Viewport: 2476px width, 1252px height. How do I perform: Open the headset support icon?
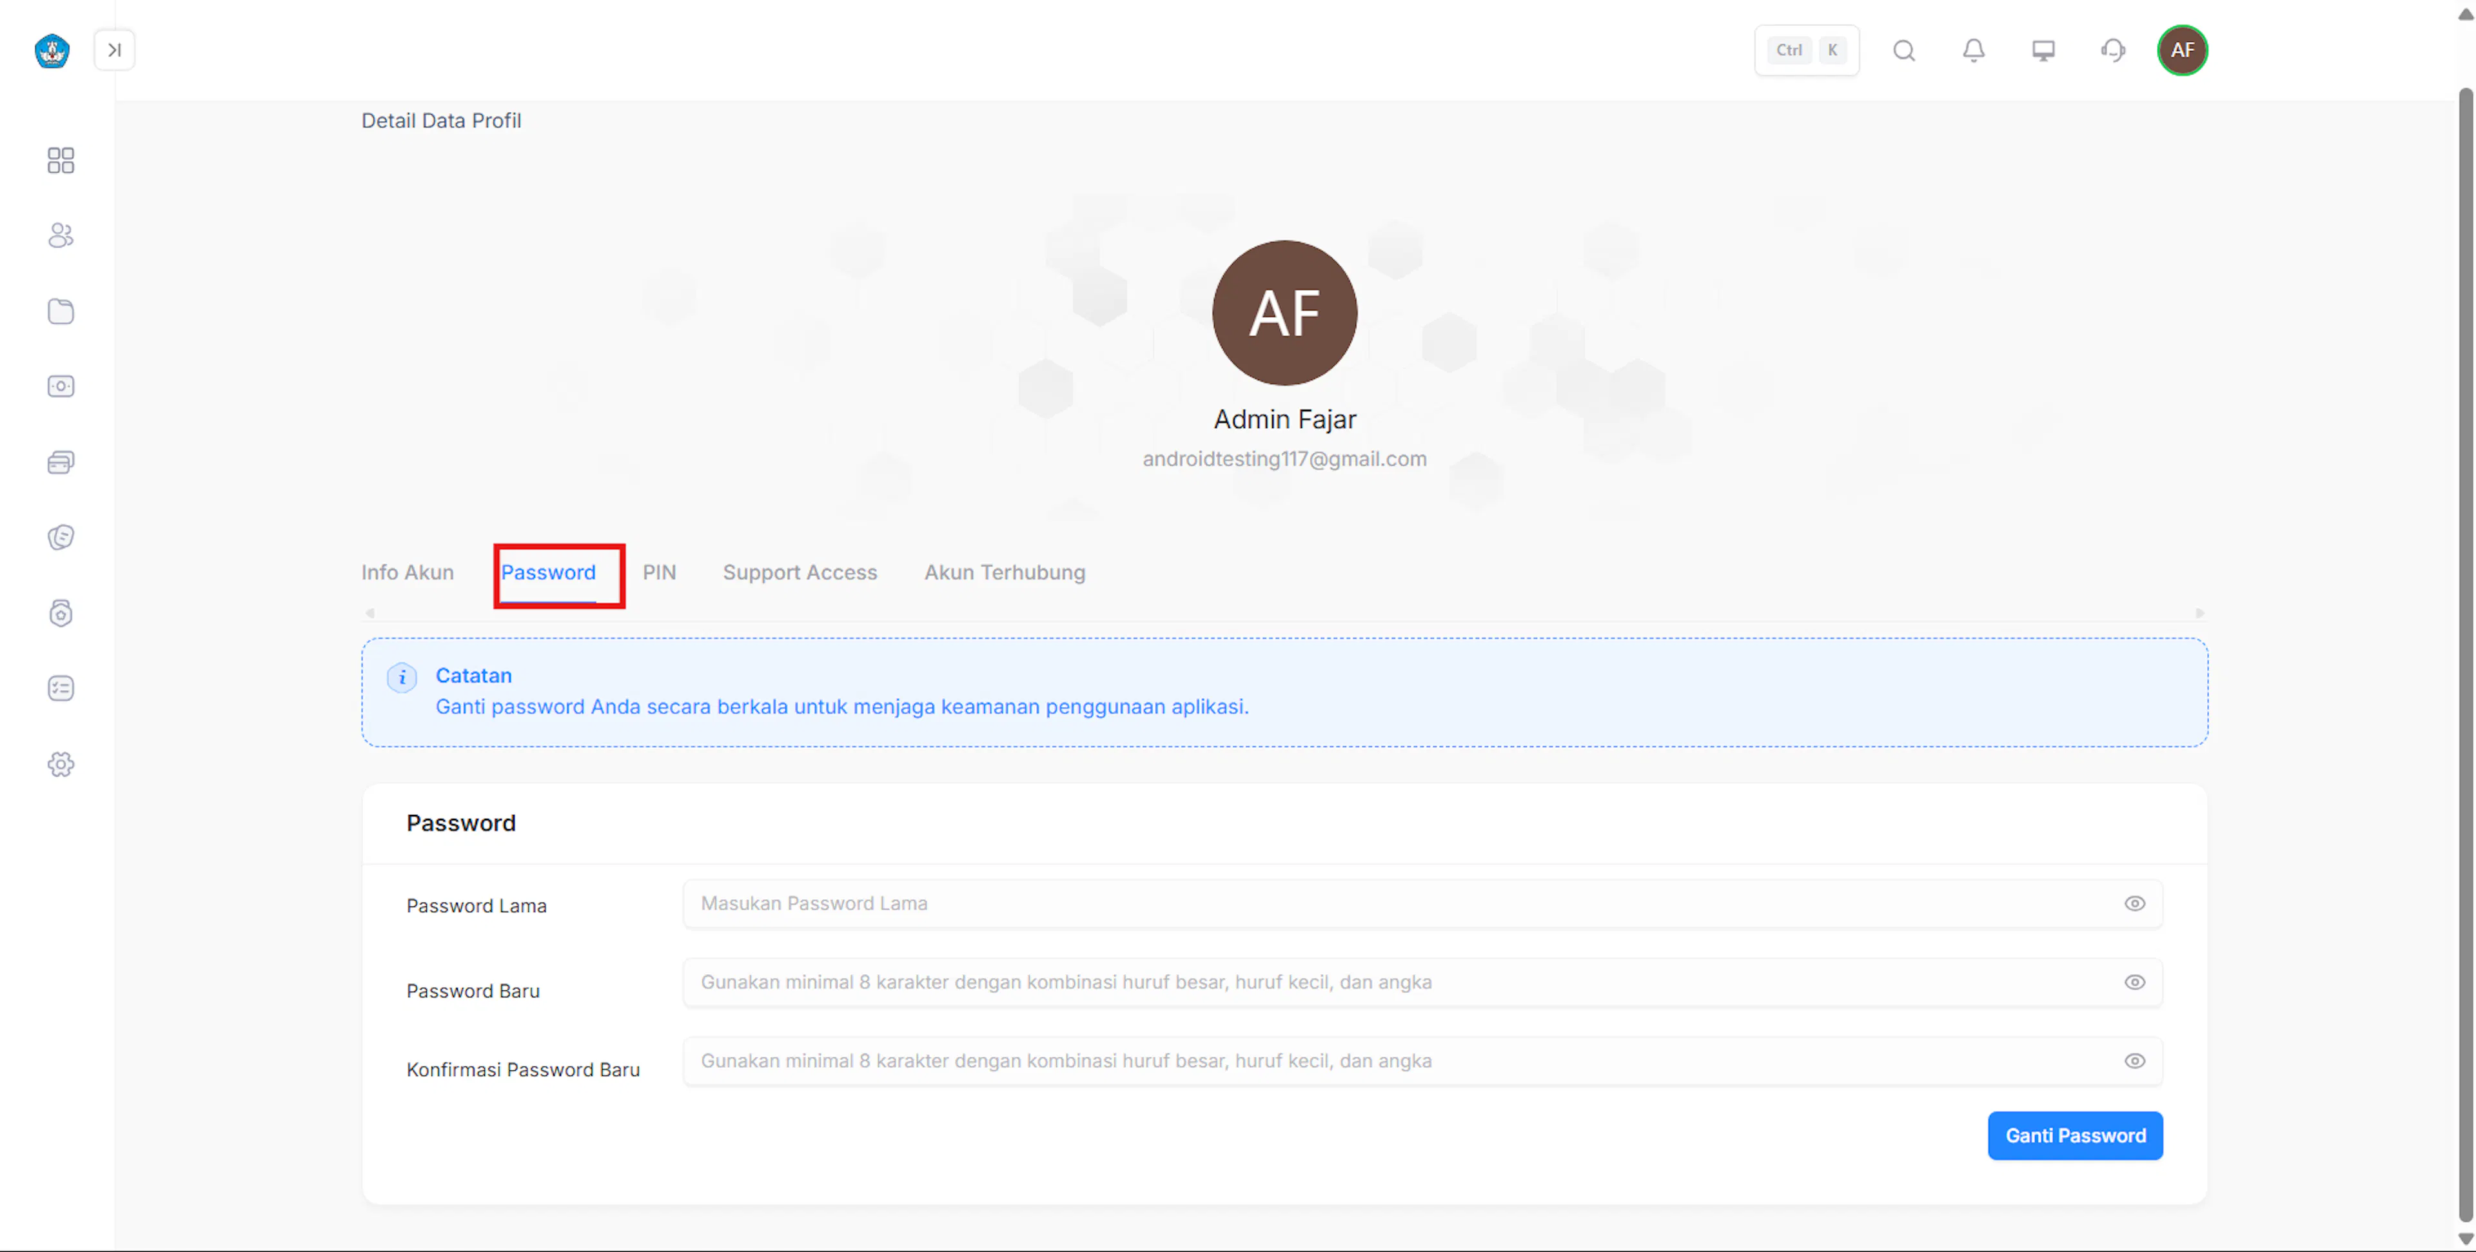pyautogui.click(x=2113, y=50)
